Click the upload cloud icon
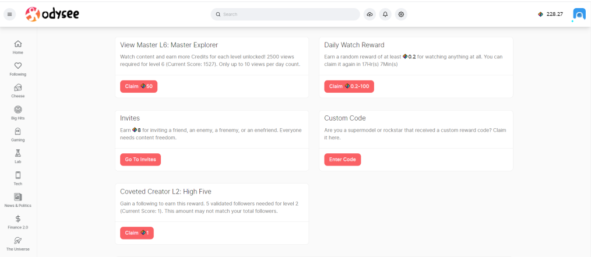 (370, 15)
